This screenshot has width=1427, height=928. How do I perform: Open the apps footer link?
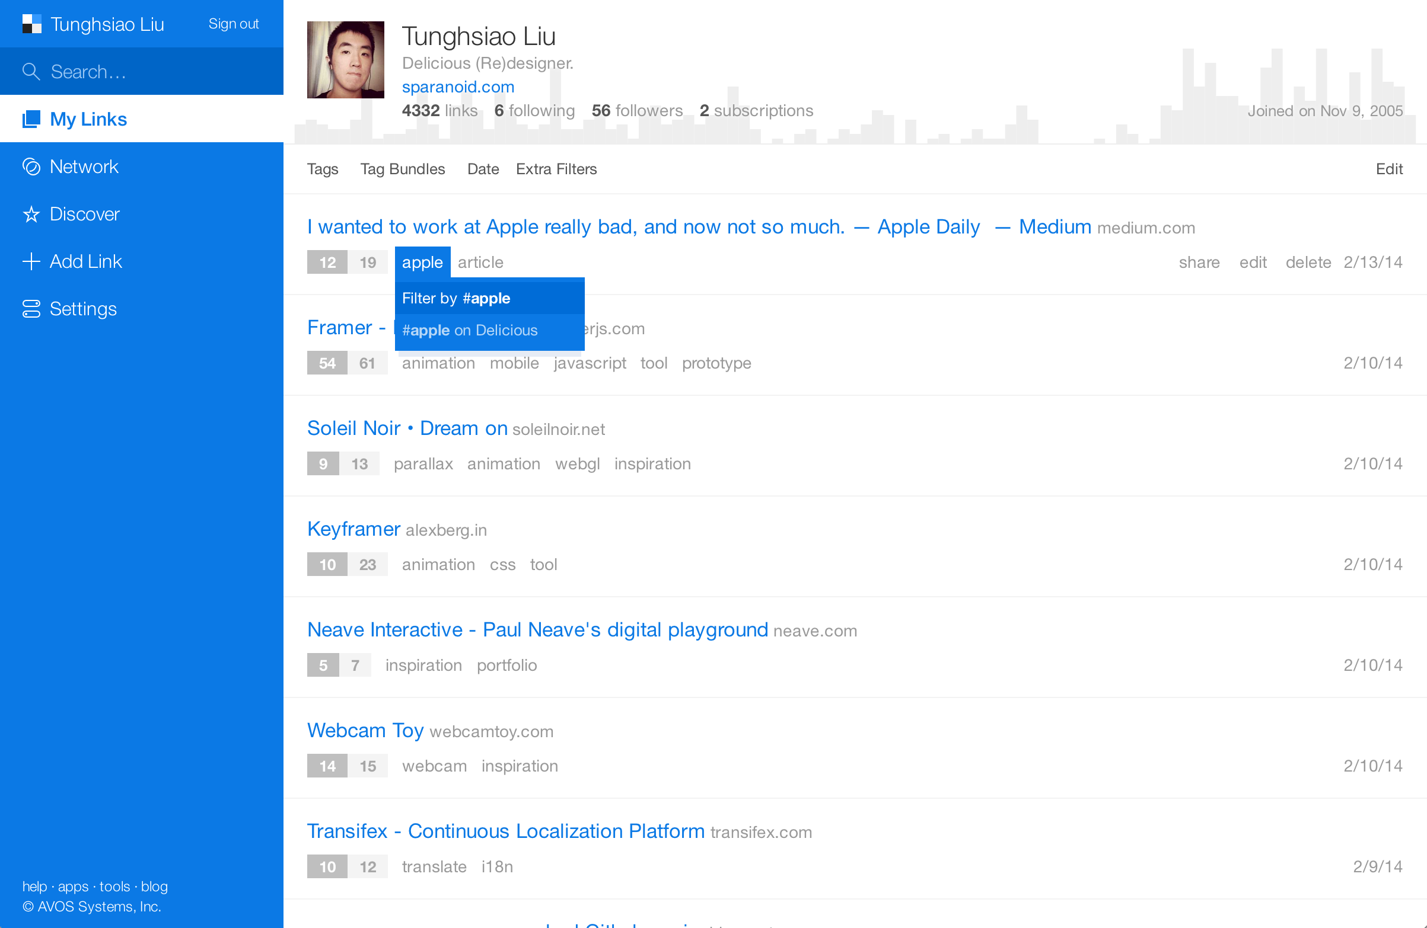73,886
